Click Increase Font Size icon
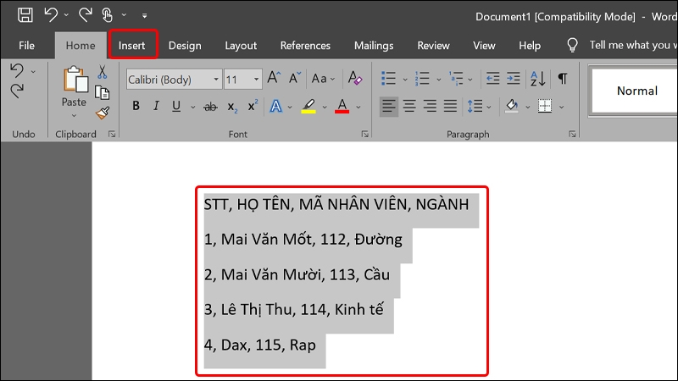The image size is (678, 381). (x=274, y=78)
